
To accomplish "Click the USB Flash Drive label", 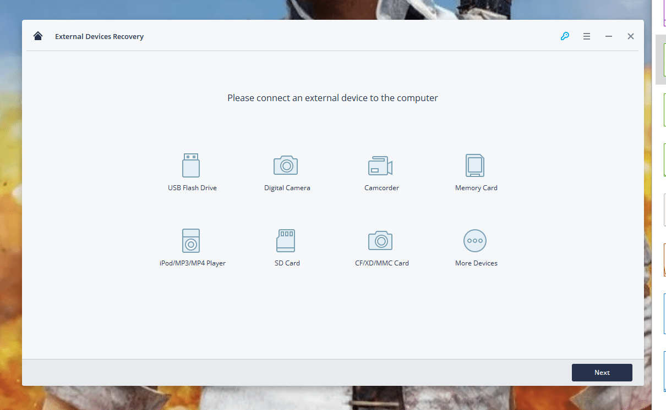I will coord(193,188).
